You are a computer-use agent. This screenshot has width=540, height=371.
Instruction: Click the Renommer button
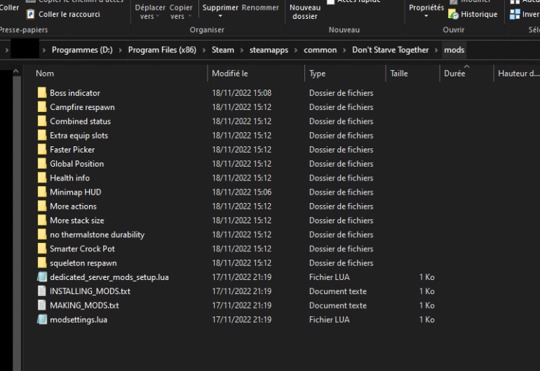click(x=259, y=8)
